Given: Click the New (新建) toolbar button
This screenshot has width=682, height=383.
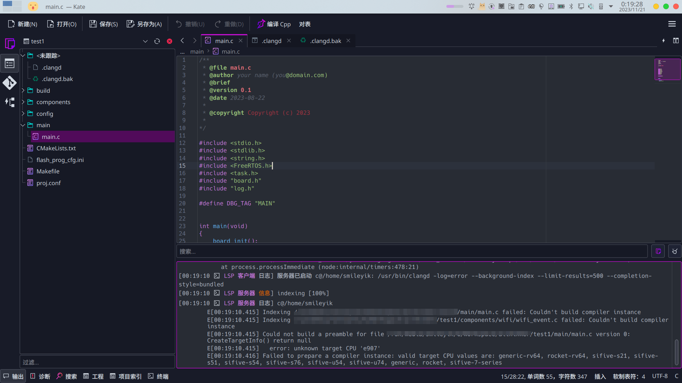Looking at the screenshot, I should [22, 24].
